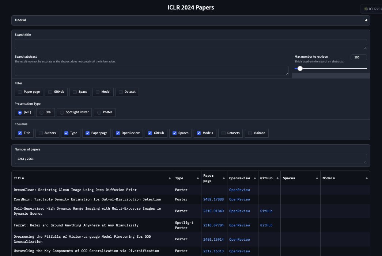The width and height of the screenshot is (382, 256).
Task: Open OpenReview link for Ferret paper
Action: [239, 225]
